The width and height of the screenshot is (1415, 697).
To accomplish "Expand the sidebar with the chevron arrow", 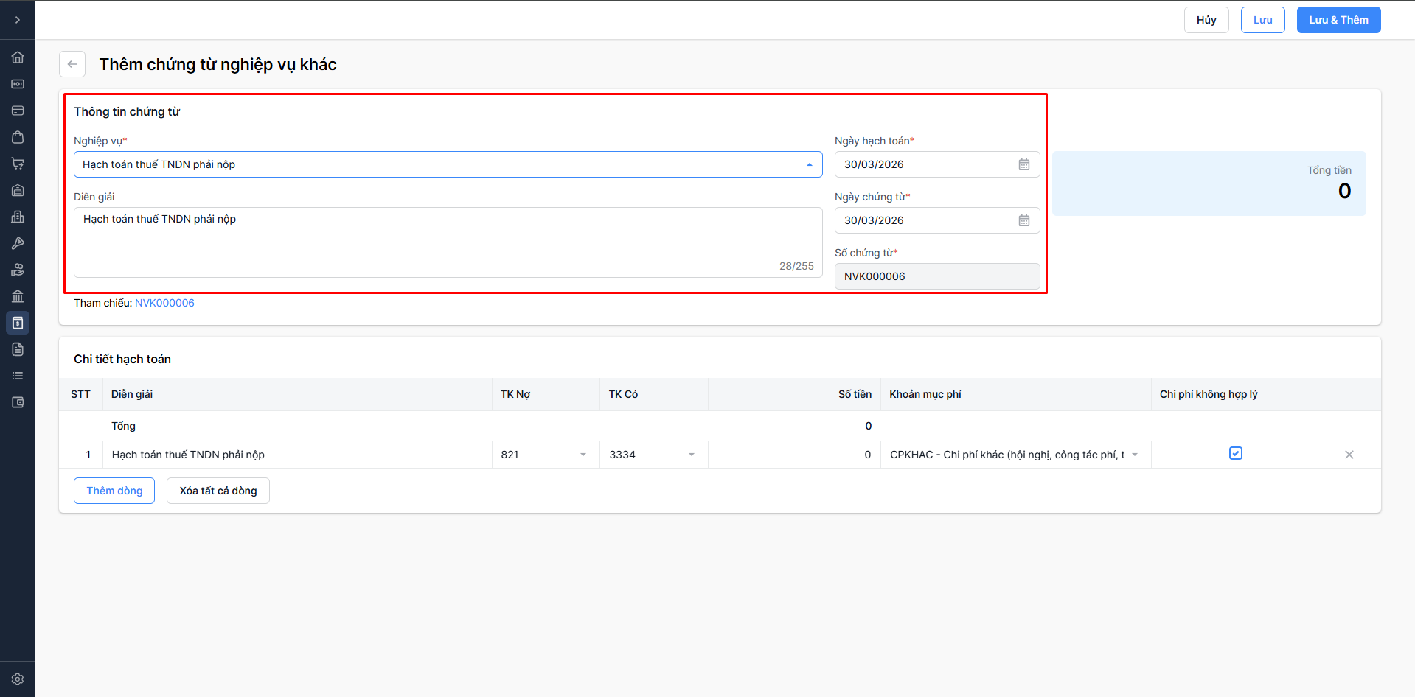I will 18,20.
